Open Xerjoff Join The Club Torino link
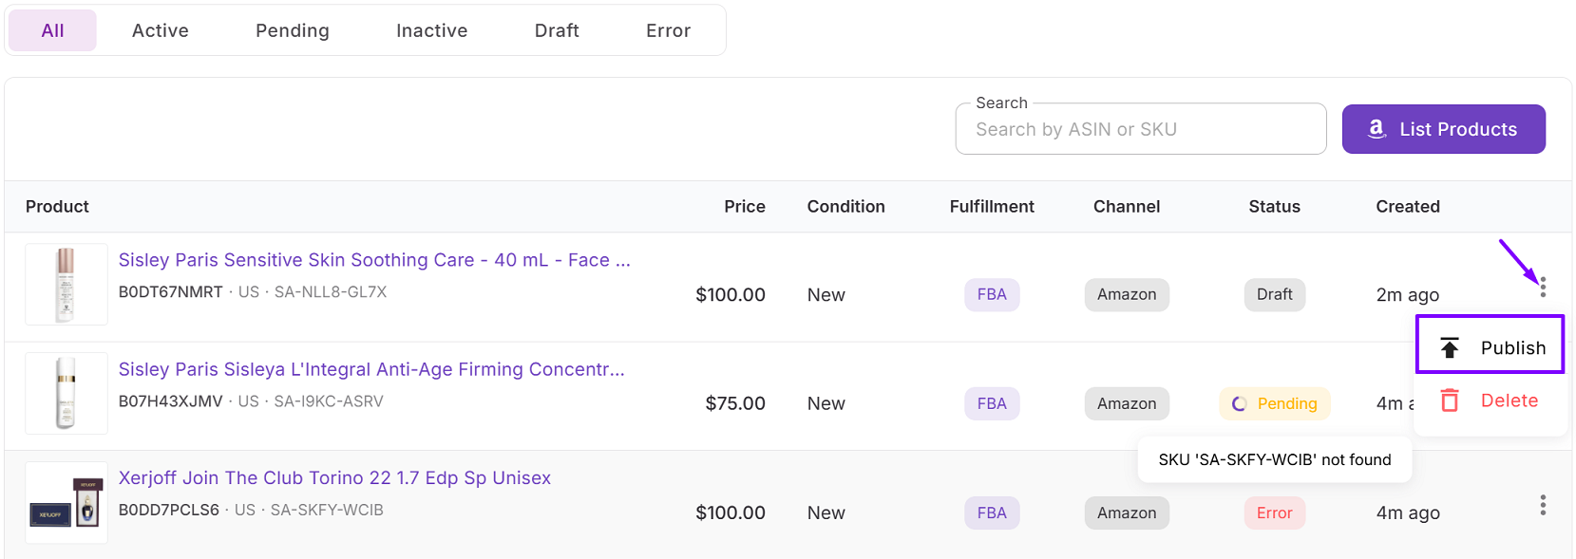Screen dimensions: 1576x559 pyautogui.click(x=334, y=478)
